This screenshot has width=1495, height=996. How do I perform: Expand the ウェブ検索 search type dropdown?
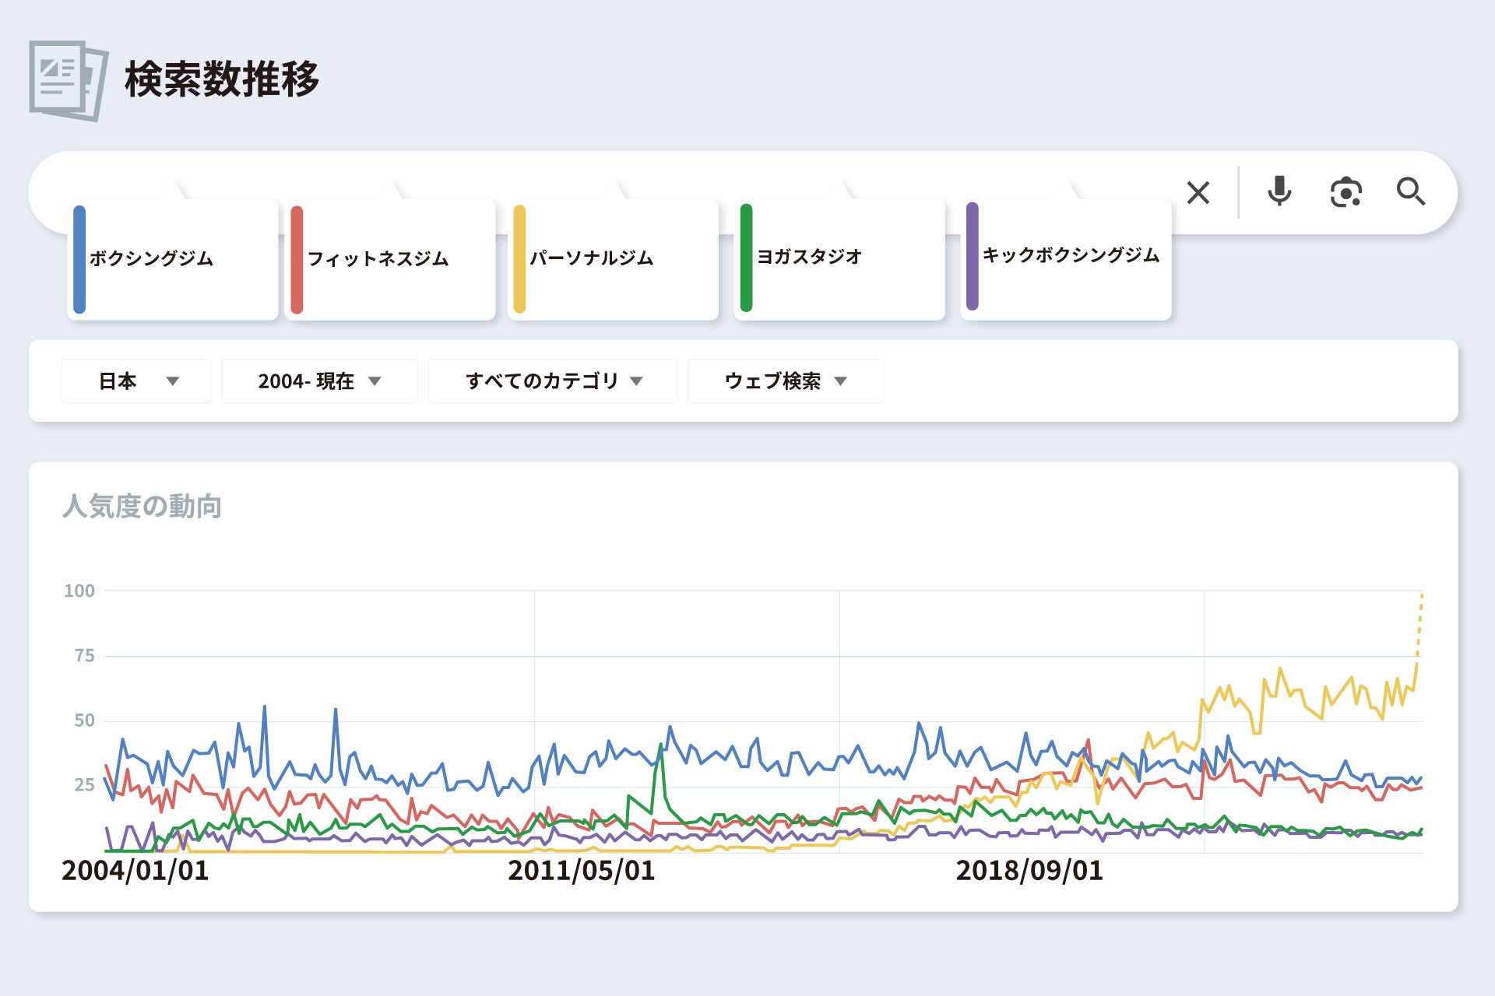785,381
